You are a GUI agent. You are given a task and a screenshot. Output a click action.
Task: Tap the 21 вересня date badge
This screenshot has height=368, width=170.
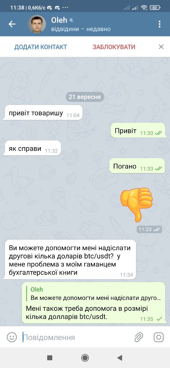click(x=85, y=97)
